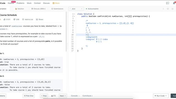Open the Contest page
Screen dimensions: 176x99
(x=37, y=3)
